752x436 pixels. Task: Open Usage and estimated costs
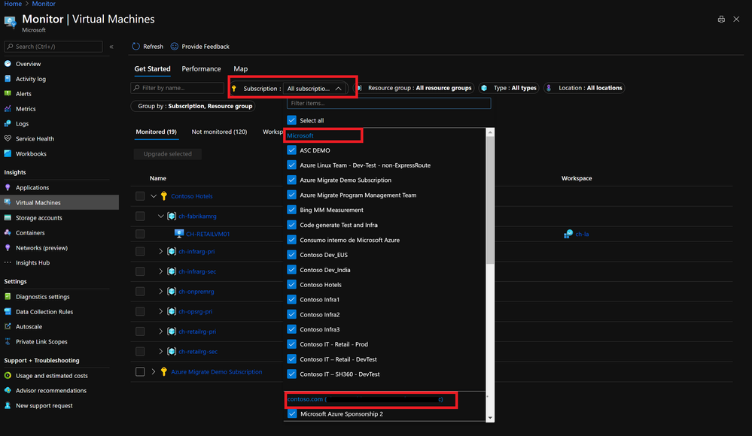point(52,376)
